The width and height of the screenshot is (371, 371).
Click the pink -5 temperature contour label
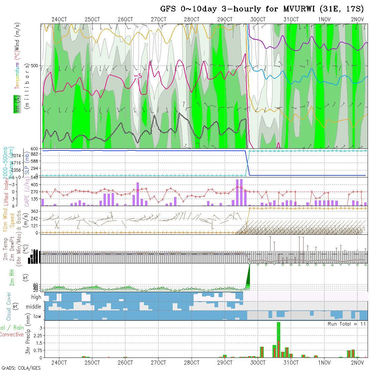click(x=137, y=76)
